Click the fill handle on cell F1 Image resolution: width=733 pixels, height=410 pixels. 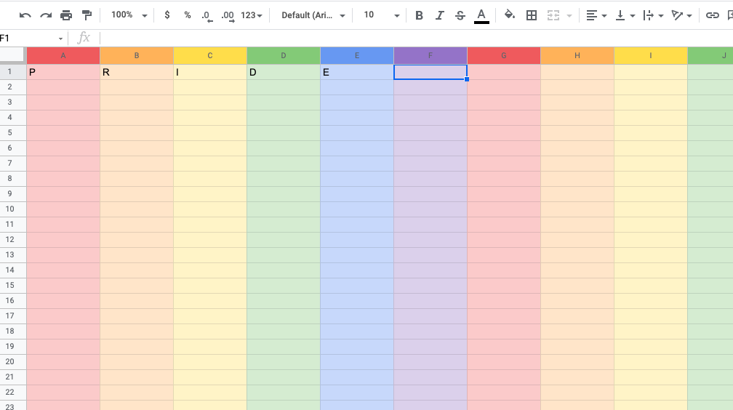pyautogui.click(x=467, y=79)
